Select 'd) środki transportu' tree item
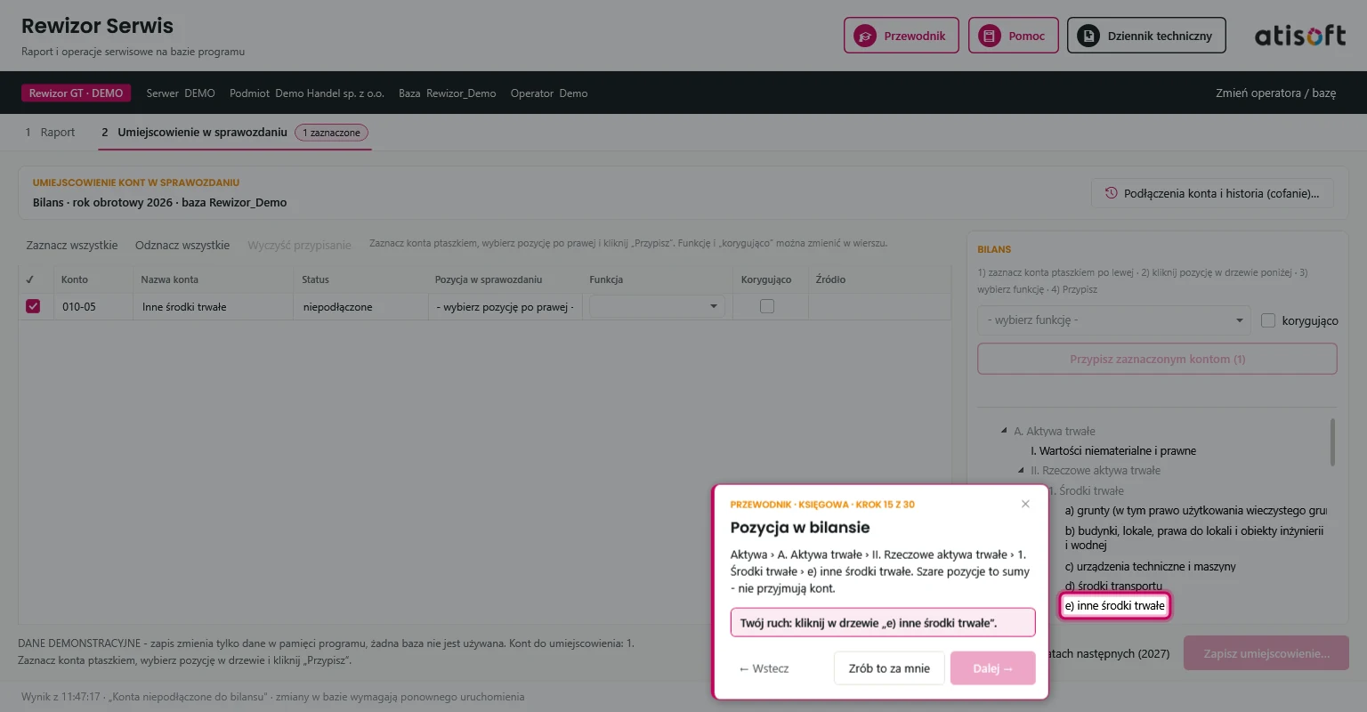The height and width of the screenshot is (712, 1367). tap(1113, 586)
